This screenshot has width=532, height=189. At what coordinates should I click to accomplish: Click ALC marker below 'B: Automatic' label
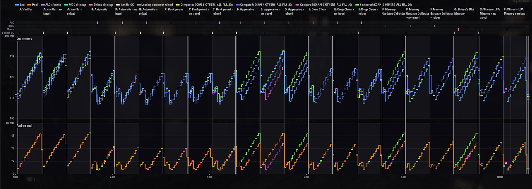(97, 22)
